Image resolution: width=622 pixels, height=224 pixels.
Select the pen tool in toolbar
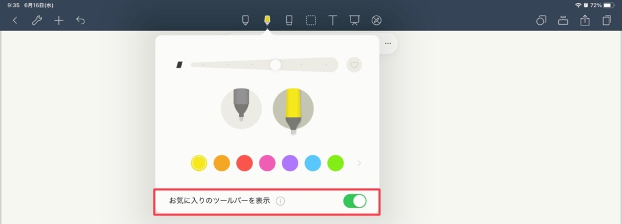(x=245, y=21)
